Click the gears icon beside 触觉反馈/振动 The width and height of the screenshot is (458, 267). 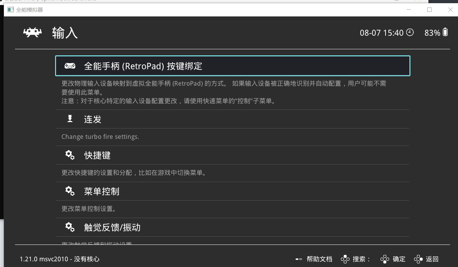[70, 227]
